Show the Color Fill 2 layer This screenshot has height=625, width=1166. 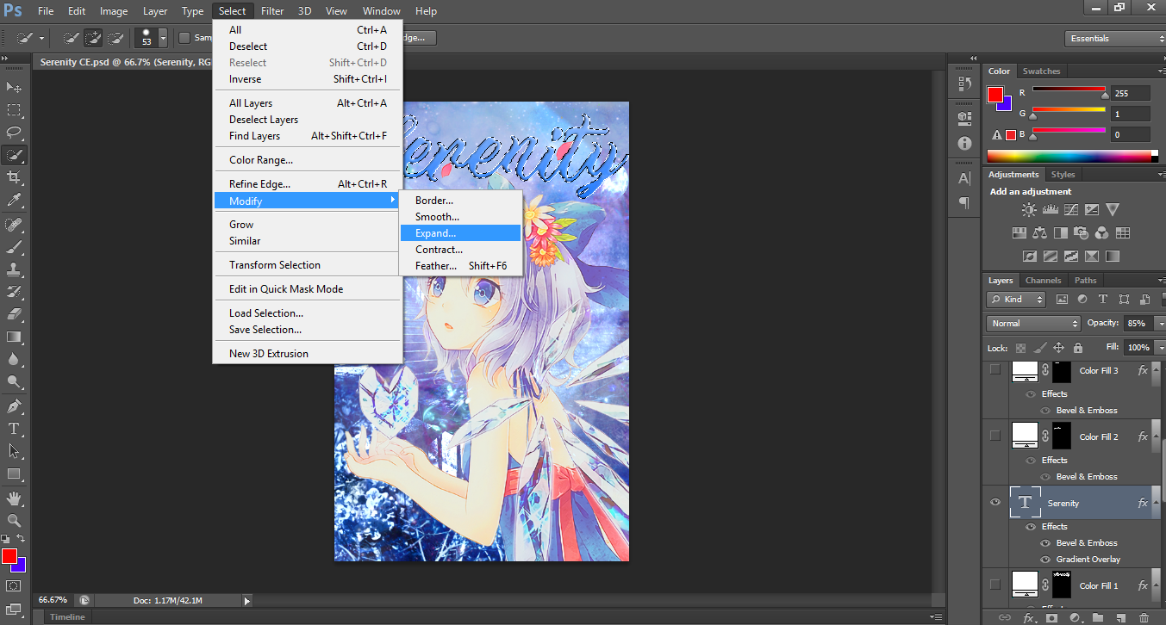click(x=995, y=436)
